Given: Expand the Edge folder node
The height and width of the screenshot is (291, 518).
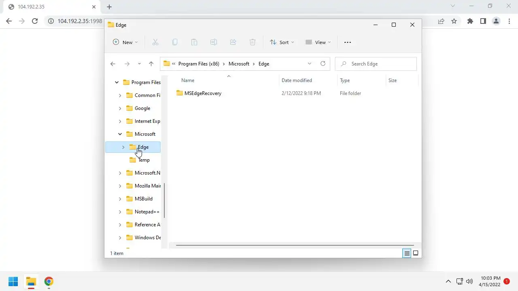Looking at the screenshot, I should (123, 147).
